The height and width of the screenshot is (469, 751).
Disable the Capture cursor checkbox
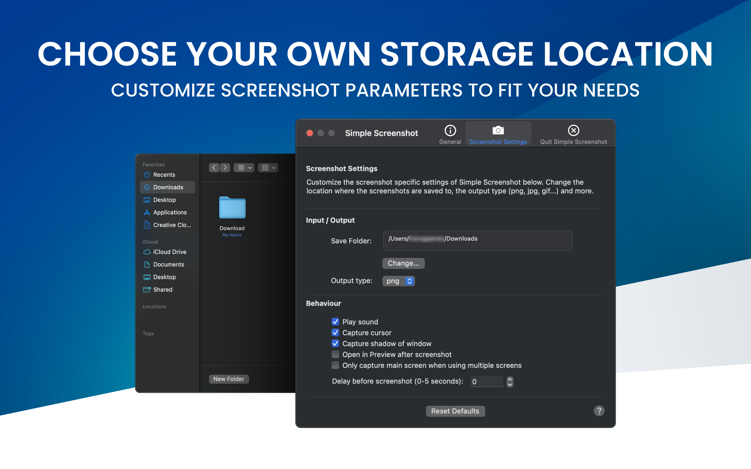click(x=335, y=332)
